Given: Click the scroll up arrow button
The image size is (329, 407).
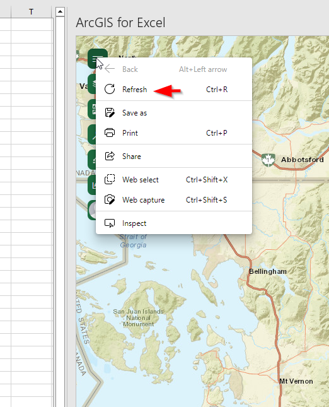Looking at the screenshot, I should 60,12.
